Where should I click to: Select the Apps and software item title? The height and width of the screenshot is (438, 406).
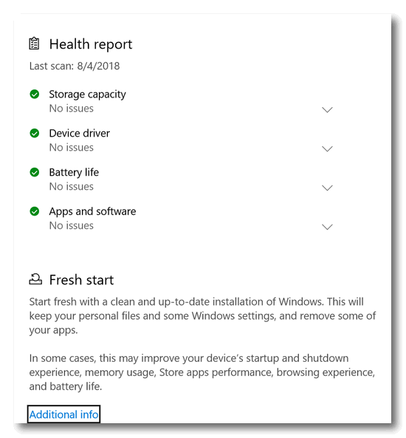(x=92, y=212)
